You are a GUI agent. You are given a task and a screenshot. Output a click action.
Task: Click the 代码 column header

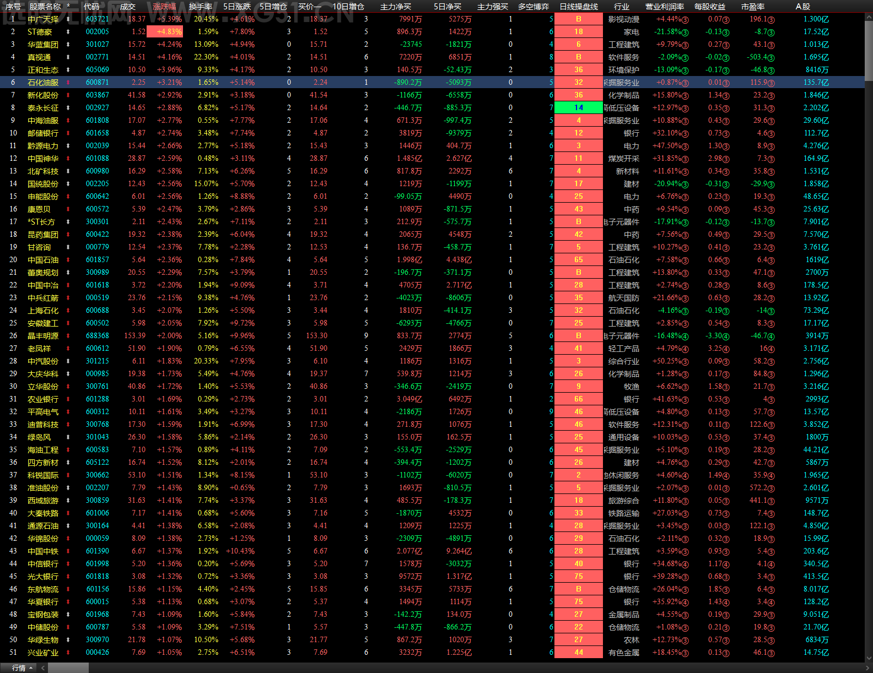click(x=91, y=7)
